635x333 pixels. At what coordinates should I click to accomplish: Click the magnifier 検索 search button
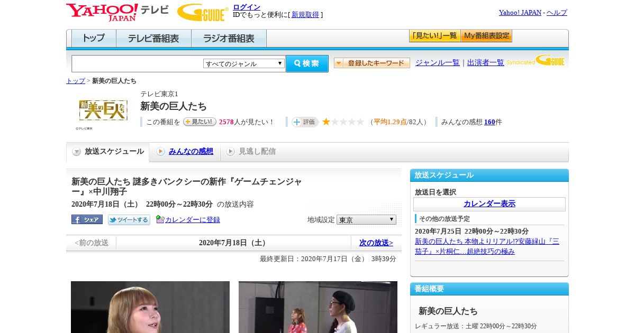pyautogui.click(x=307, y=63)
